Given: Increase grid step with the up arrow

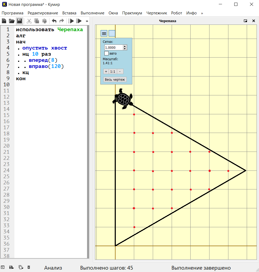Looking at the screenshot, I should [125, 46].
